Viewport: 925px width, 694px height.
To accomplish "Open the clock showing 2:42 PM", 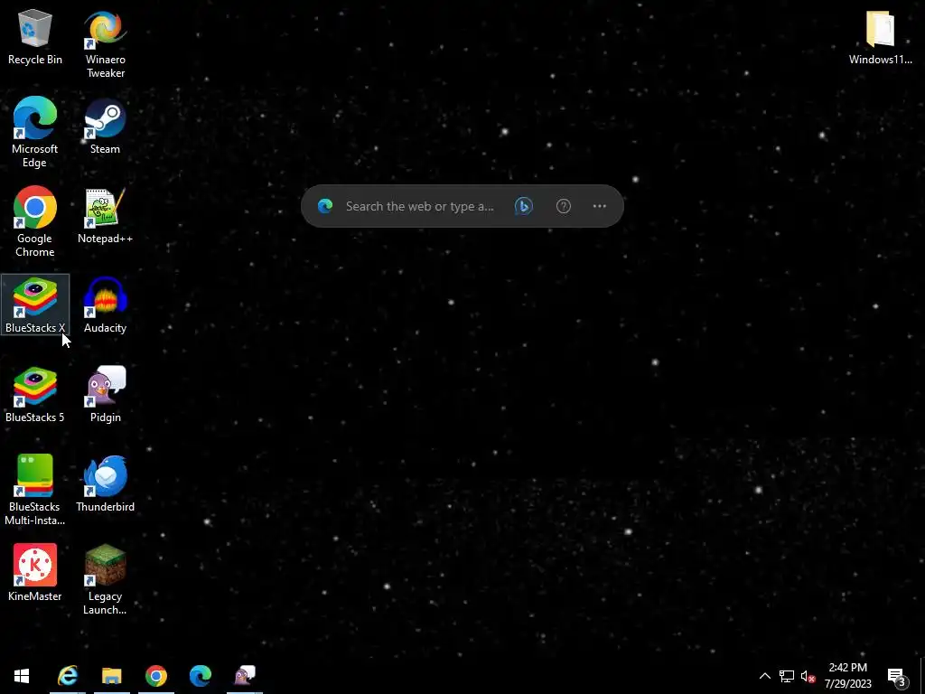I will (x=847, y=676).
